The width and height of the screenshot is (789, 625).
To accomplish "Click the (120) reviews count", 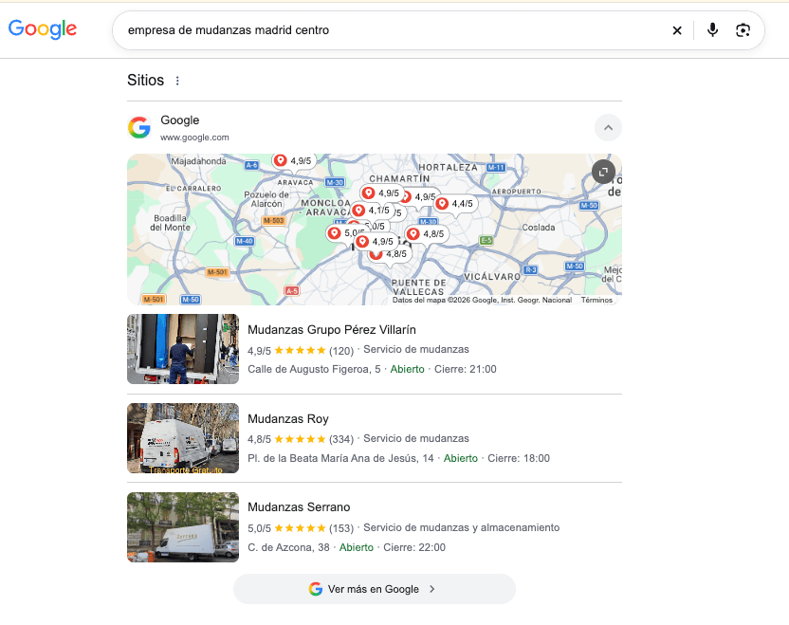I will [341, 351].
